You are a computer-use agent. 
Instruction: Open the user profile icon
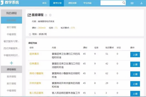coord(141,3)
